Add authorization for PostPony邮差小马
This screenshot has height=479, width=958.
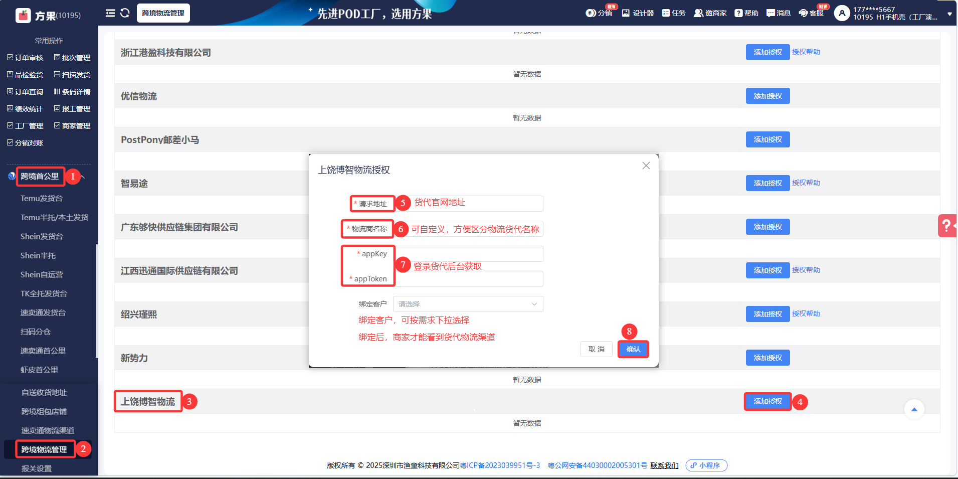pyautogui.click(x=768, y=139)
